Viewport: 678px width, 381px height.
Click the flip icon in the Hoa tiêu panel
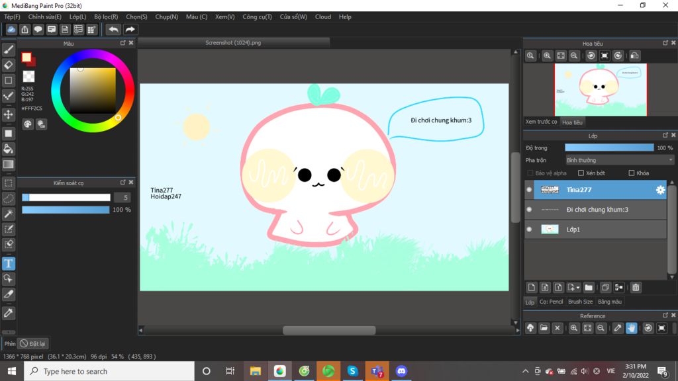click(x=634, y=56)
